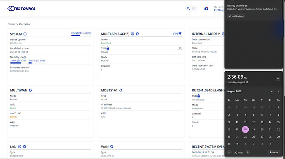Click the August 2026 month header
This screenshot has width=285, height=159.
click(x=234, y=91)
